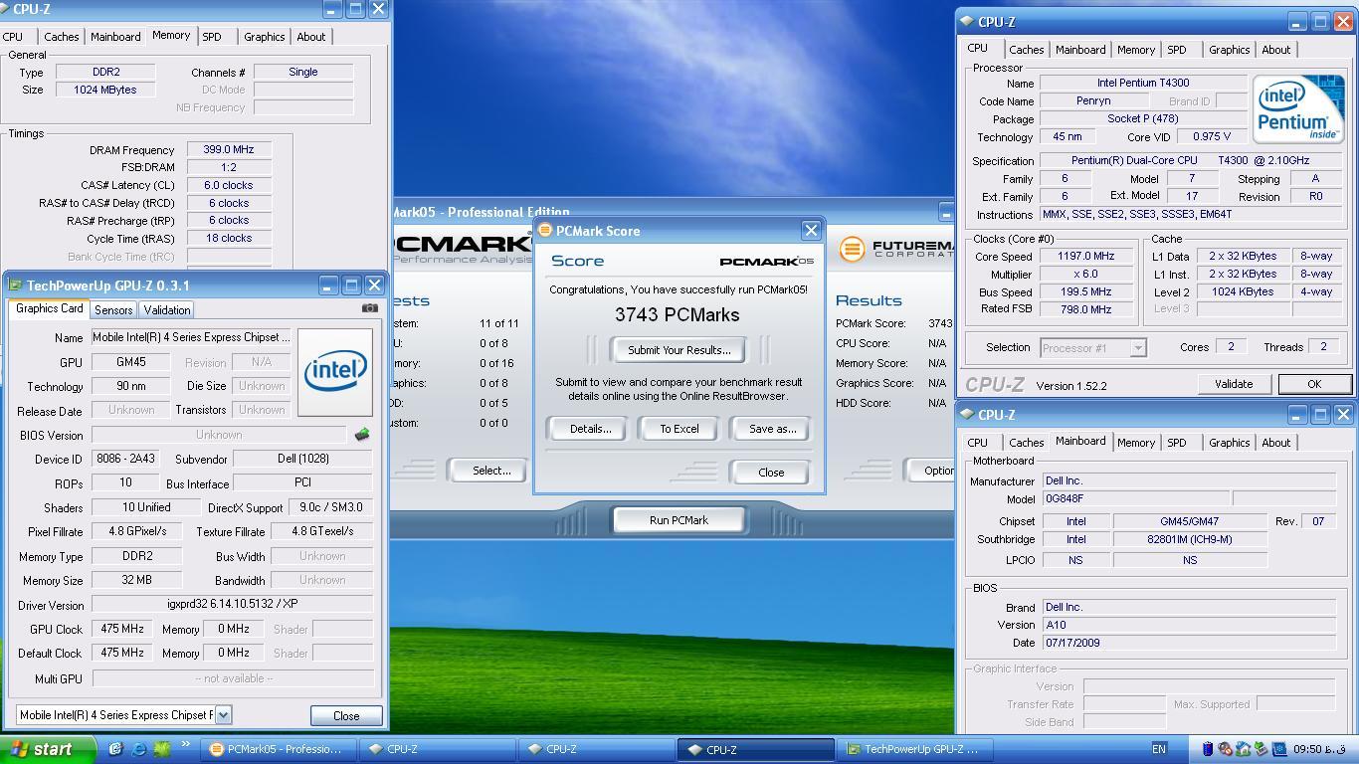This screenshot has height=764, width=1359.
Task: Click the Intel vendor logo in GPU-Z
Action: 335,372
